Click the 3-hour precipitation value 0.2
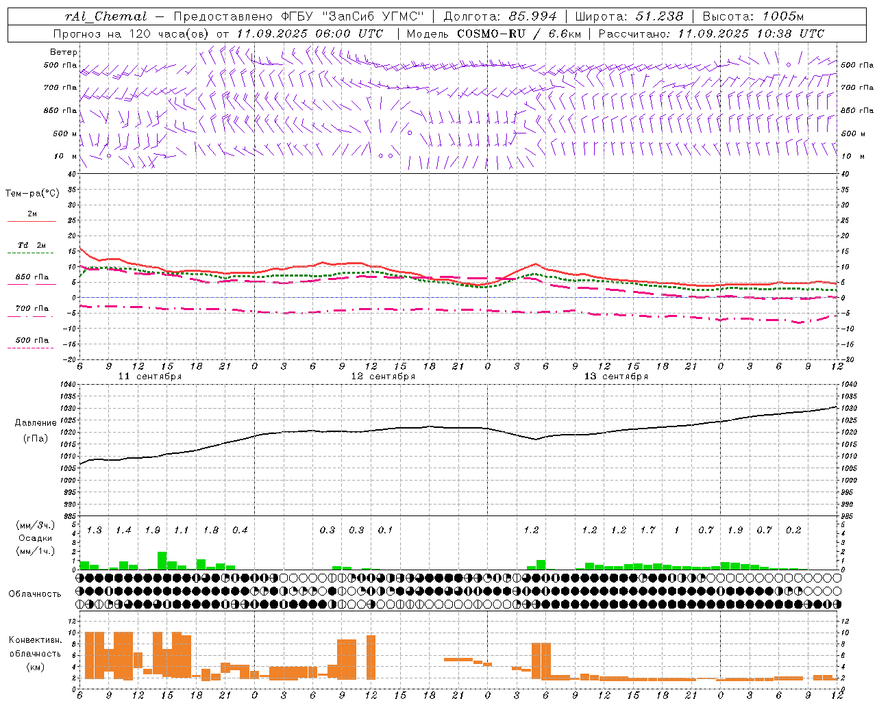Image resolution: width=877 pixels, height=701 pixels. click(x=793, y=530)
